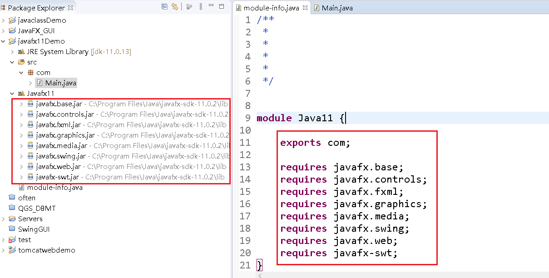Click the com package icon
549x278 pixels.
[x=31, y=72]
